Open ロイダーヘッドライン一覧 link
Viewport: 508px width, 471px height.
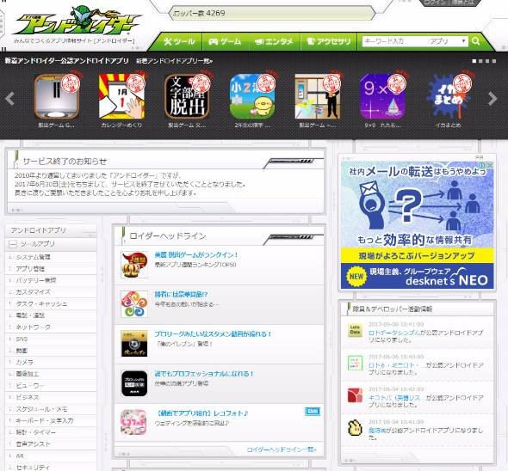click(x=282, y=450)
